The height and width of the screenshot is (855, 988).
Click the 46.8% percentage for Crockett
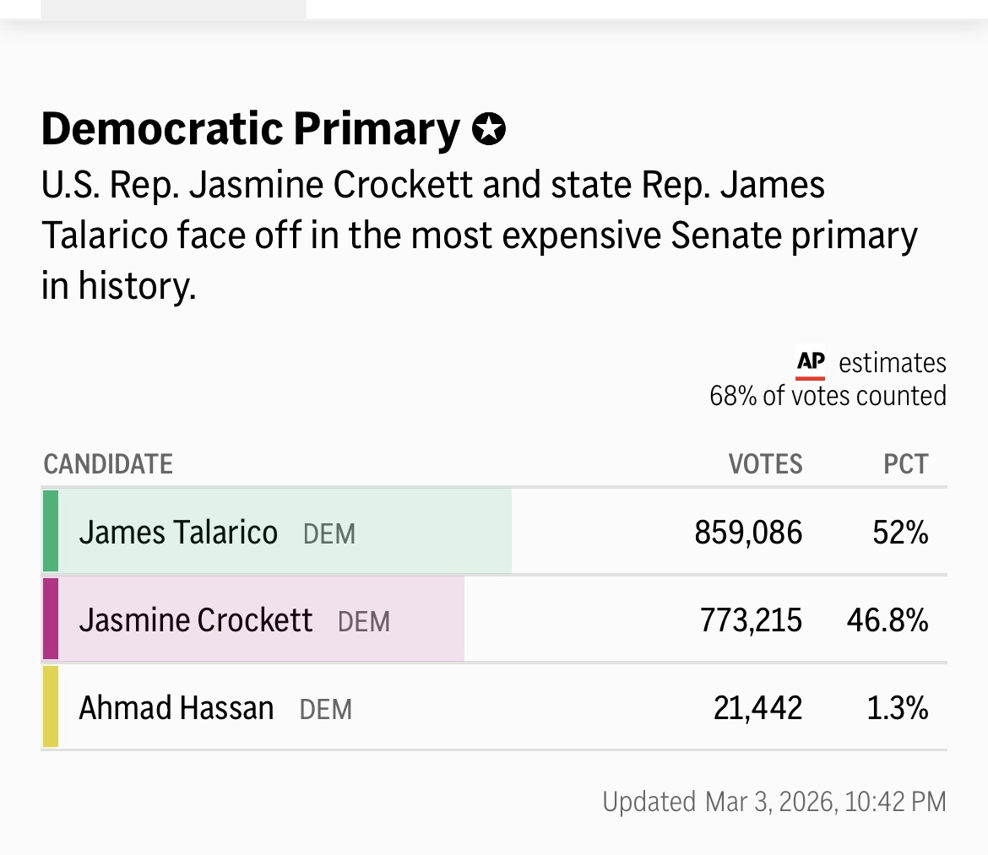(x=888, y=620)
